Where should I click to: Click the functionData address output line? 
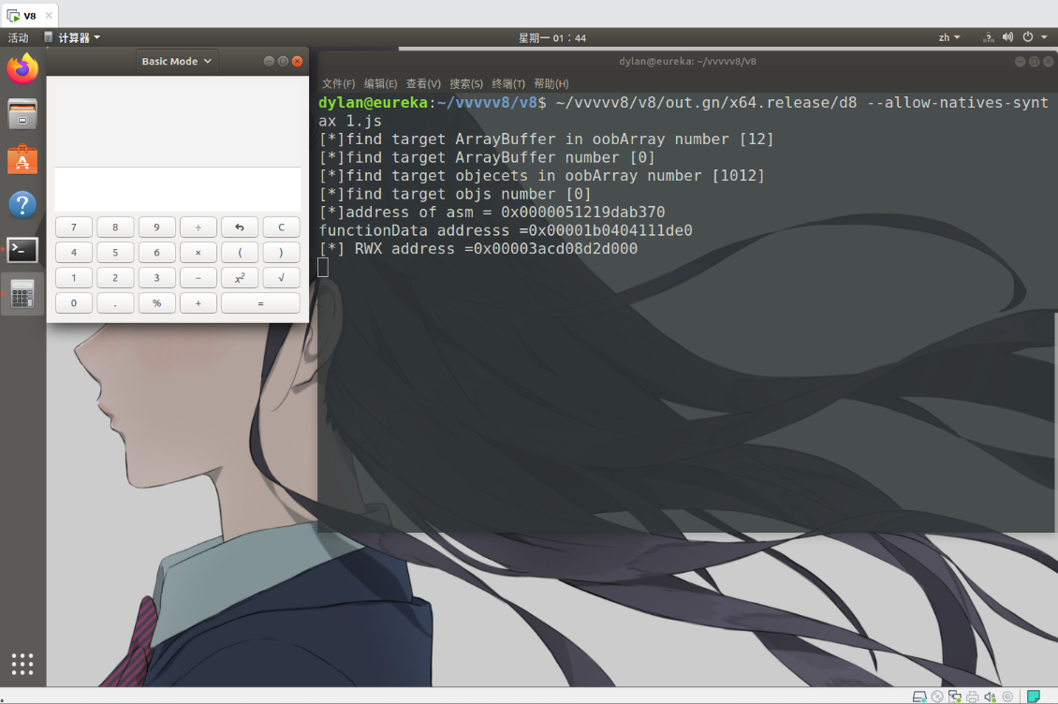[x=506, y=231]
